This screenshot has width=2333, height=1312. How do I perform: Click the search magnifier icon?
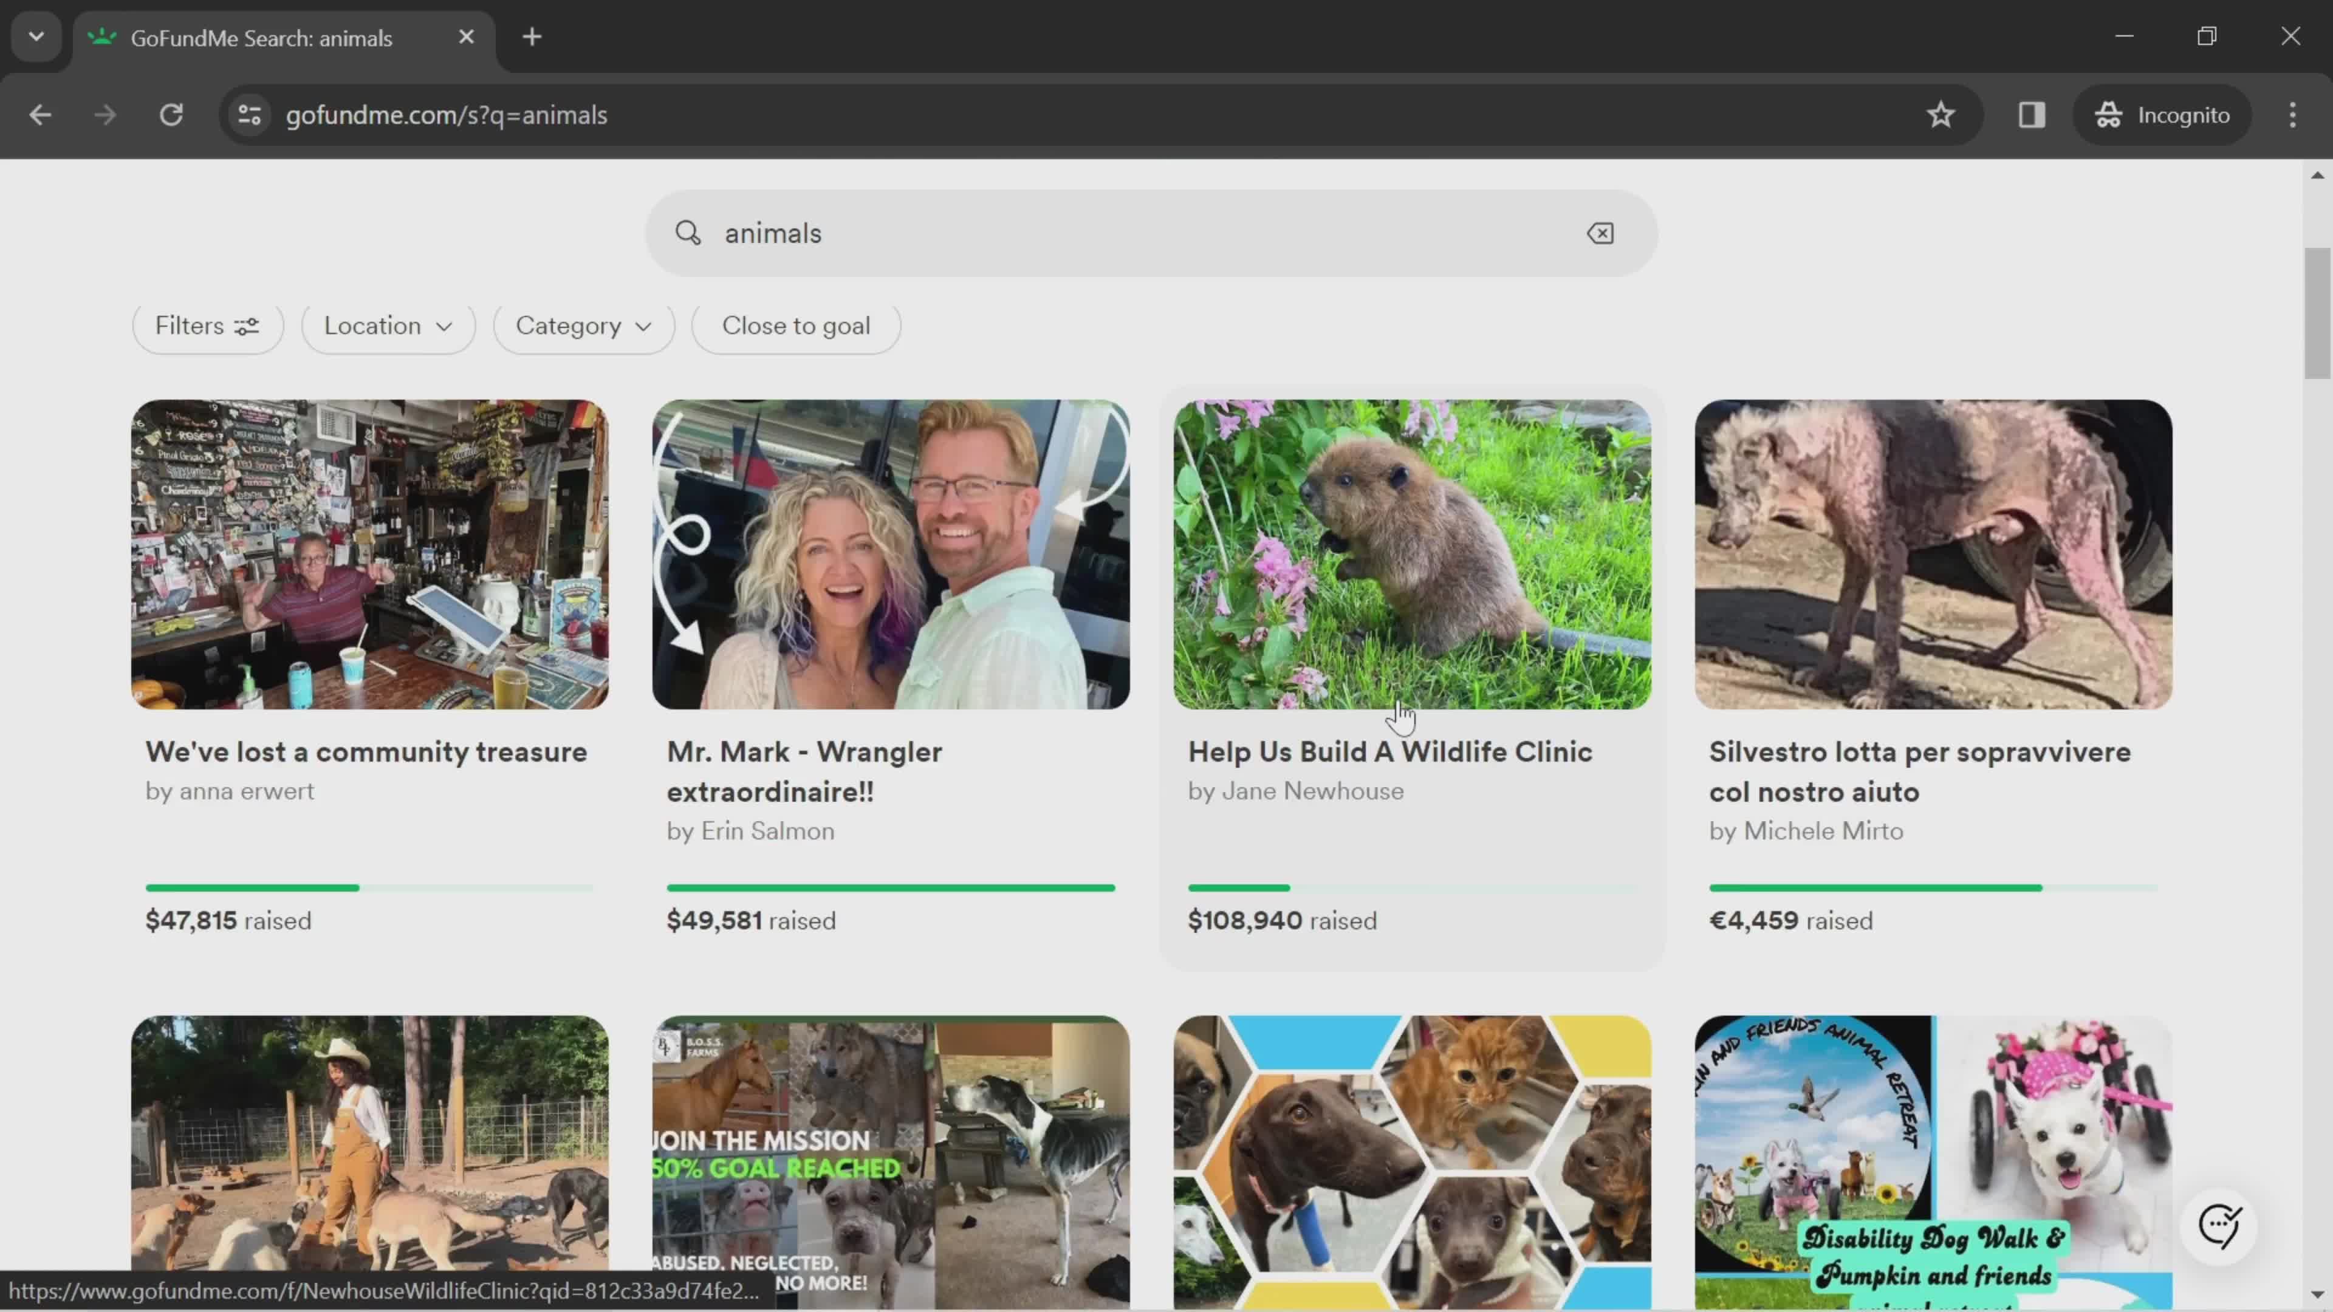[688, 233]
